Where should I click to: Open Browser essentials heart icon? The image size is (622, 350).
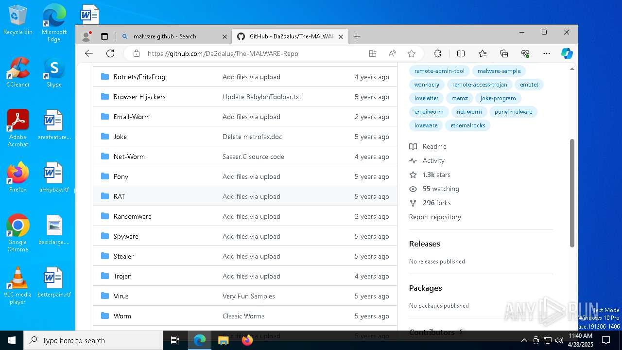(x=525, y=53)
